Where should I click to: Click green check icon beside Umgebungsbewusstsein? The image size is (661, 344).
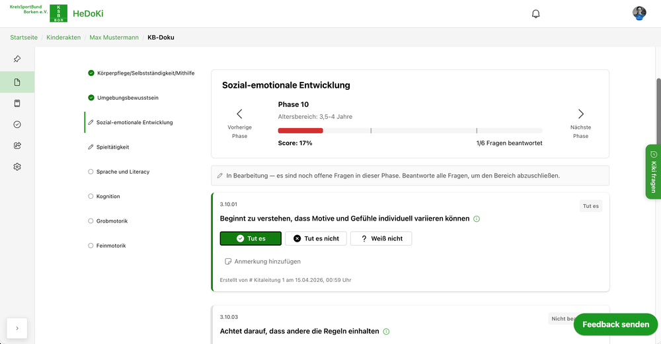(91, 98)
